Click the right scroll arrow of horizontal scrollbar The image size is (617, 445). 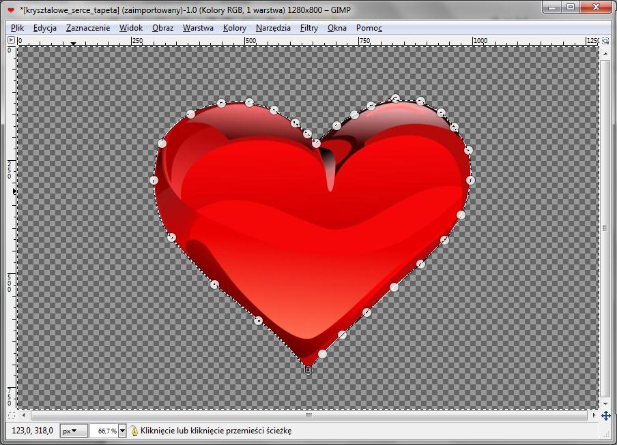click(594, 415)
